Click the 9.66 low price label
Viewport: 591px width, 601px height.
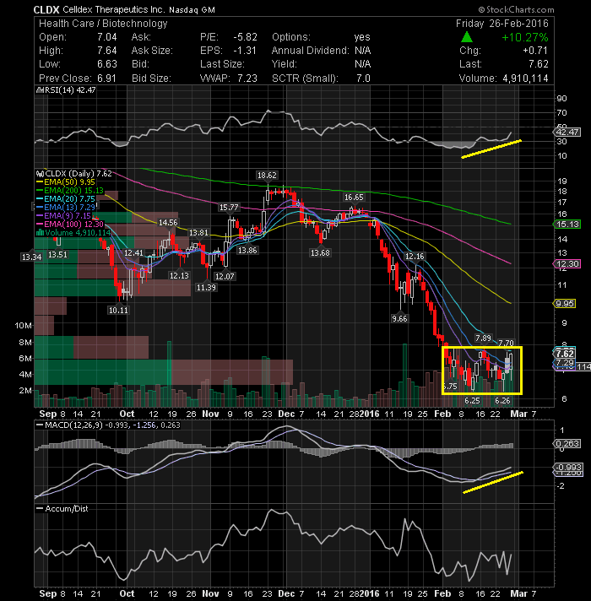point(399,318)
